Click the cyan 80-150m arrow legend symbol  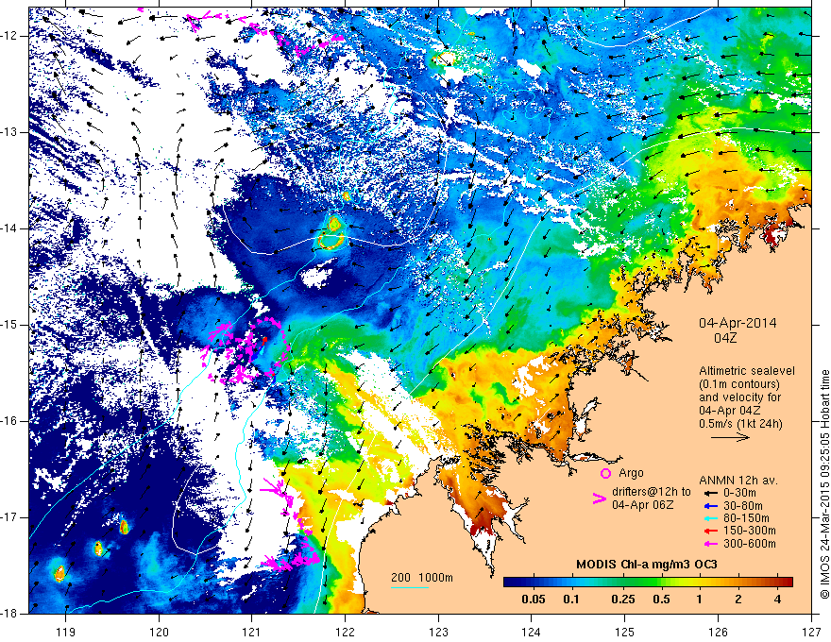tap(710, 518)
